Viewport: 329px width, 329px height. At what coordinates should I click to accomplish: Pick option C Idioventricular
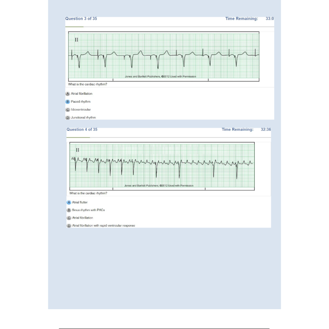click(78, 110)
